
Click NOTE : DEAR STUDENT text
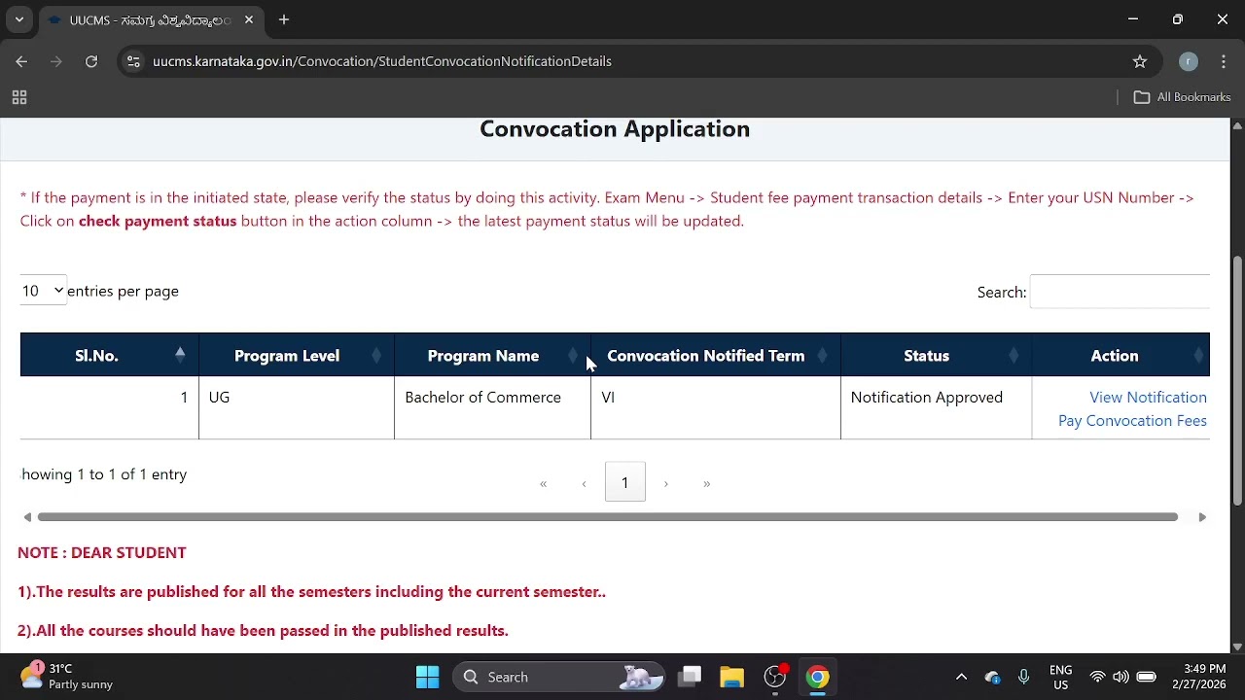tap(102, 552)
